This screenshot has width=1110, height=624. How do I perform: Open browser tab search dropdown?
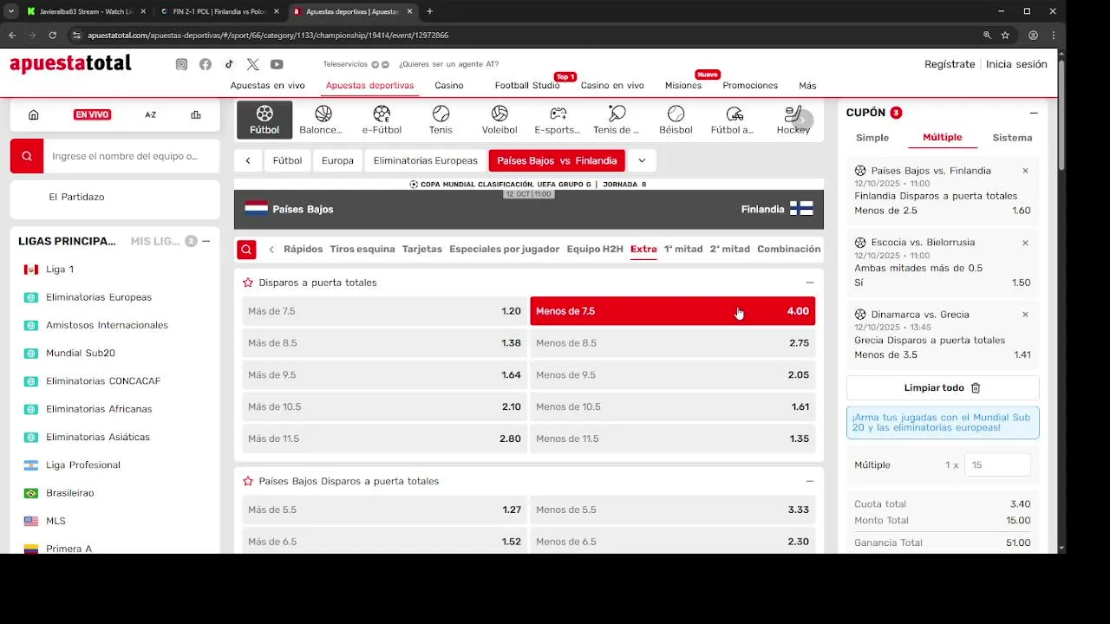pos(10,11)
